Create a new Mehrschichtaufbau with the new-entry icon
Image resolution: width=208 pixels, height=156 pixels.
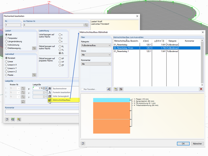pyautogui.click(x=116, y=89)
